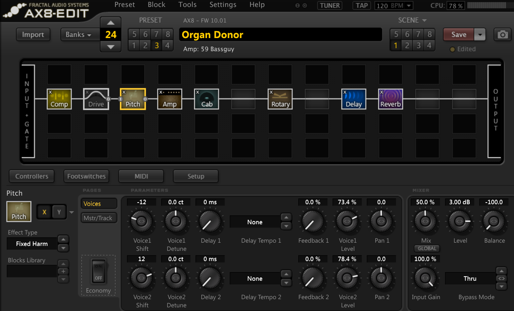This screenshot has width=514, height=311.
Task: Click the Blocks Library plus button
Action: (63, 271)
